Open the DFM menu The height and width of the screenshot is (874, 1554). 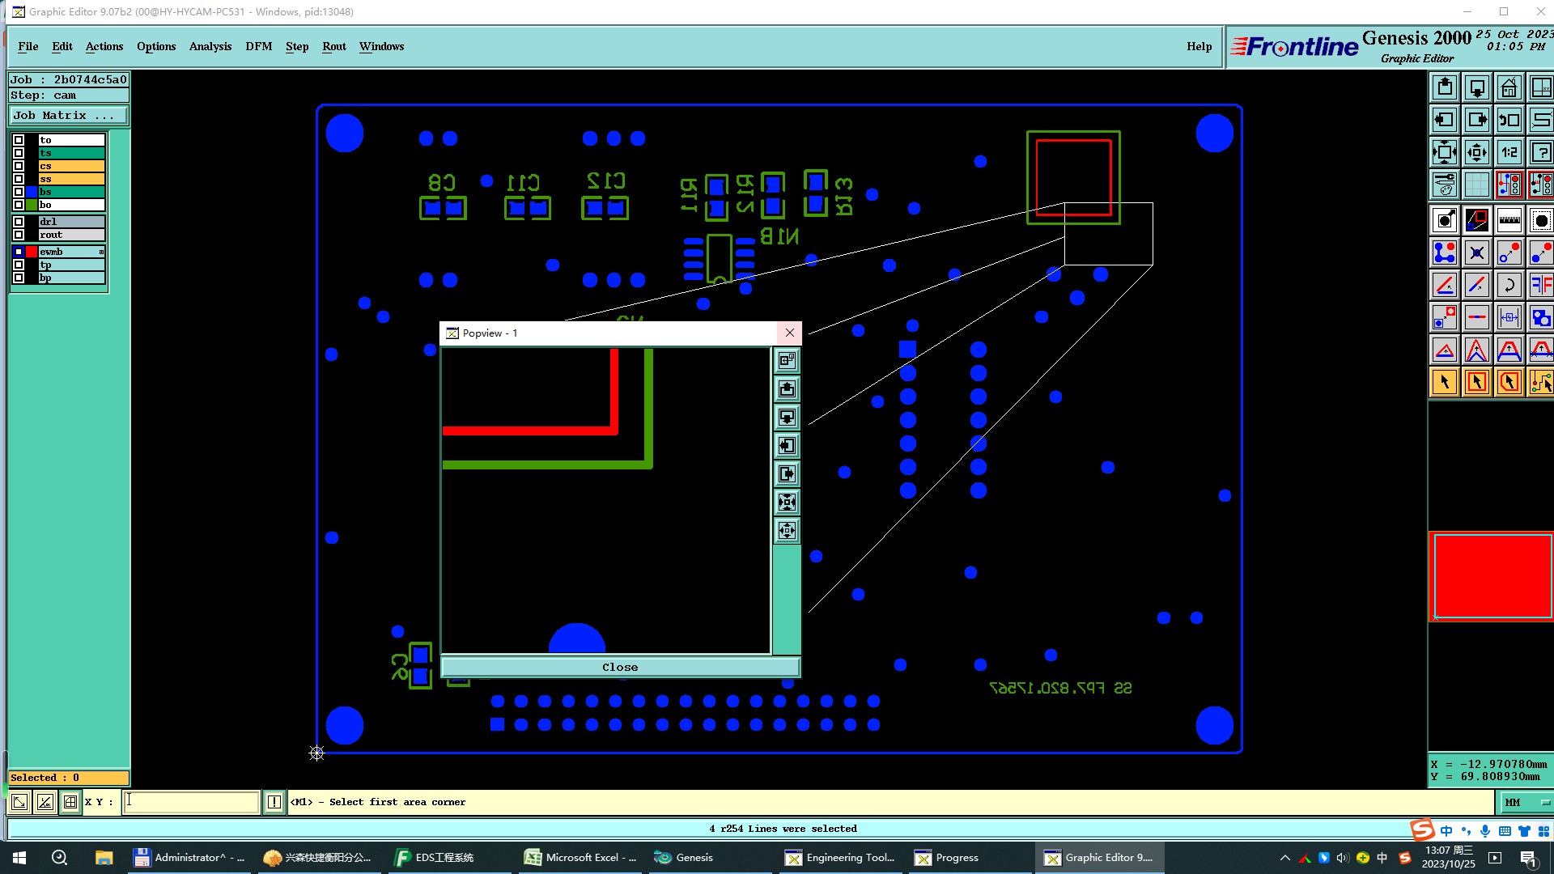(x=258, y=46)
